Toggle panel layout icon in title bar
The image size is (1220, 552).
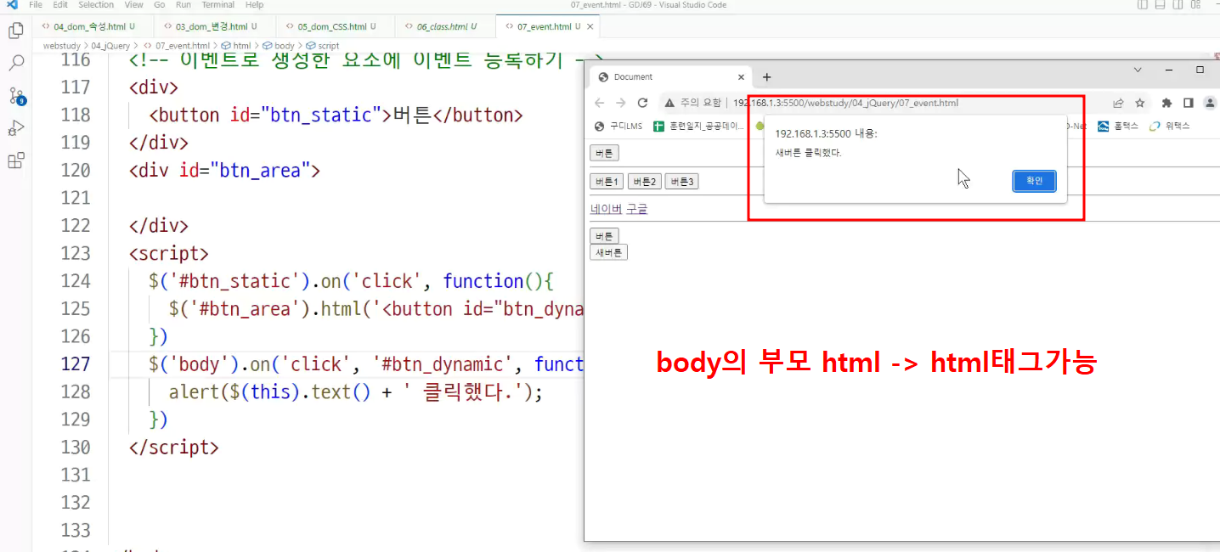coord(1161,5)
